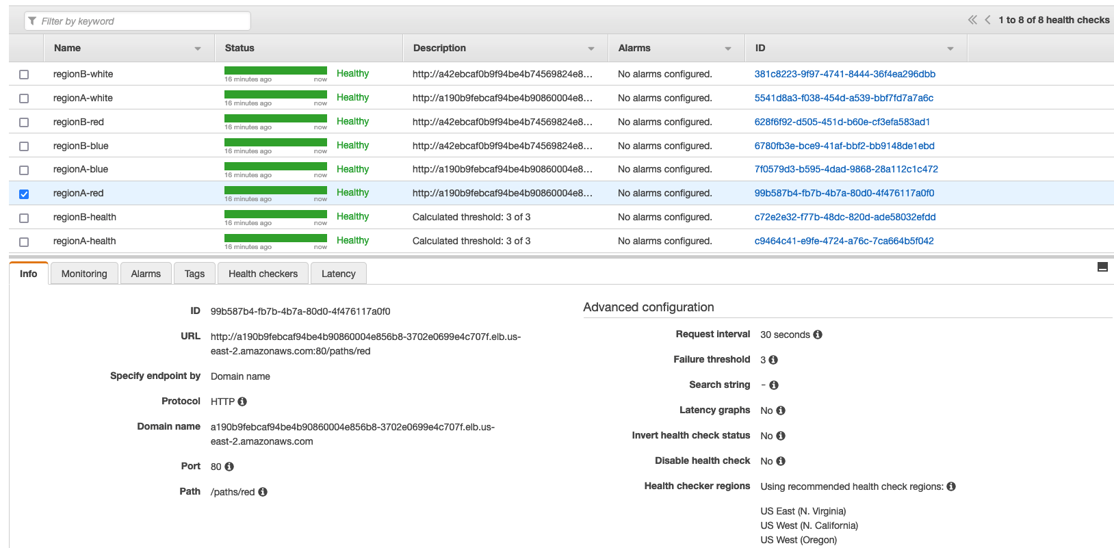1114x548 pixels.
Task: Click info icon next to Request interval
Action: pyautogui.click(x=818, y=335)
